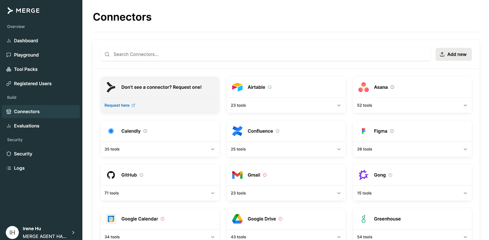Click the info icon beside Calendly
This screenshot has height=240, width=489.
pos(145,131)
